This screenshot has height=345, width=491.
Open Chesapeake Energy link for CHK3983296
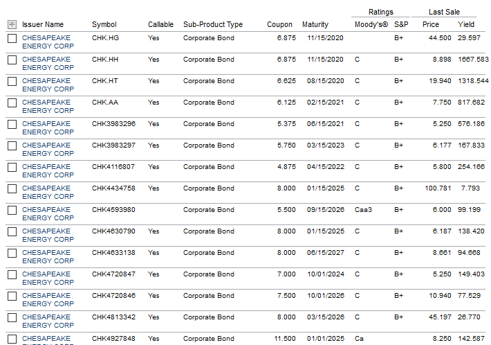pyautogui.click(x=48, y=128)
